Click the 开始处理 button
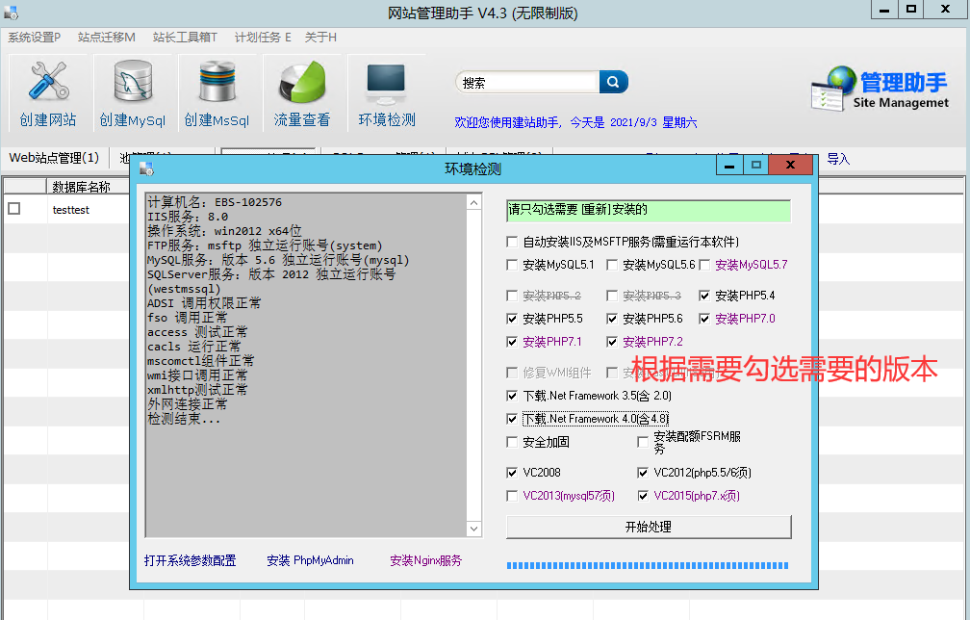The width and height of the screenshot is (970, 620). (648, 527)
